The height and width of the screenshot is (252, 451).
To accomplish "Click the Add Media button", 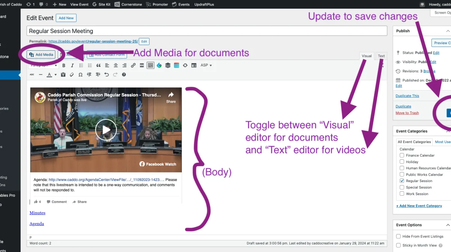I will click(x=41, y=55).
